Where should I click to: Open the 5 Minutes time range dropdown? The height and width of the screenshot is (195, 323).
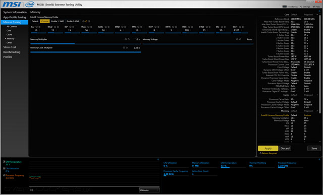click(x=149, y=190)
